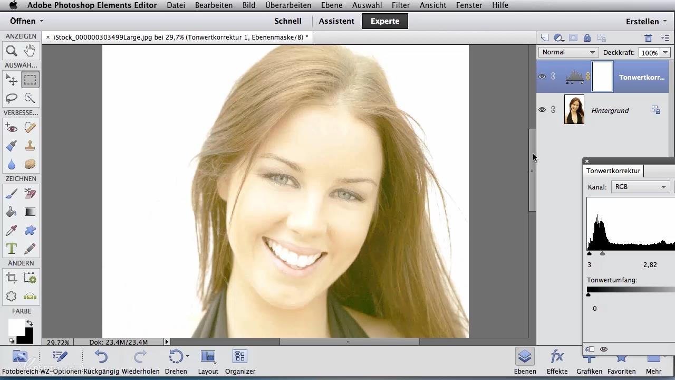Image resolution: width=675 pixels, height=380 pixels.
Task: Open the Überarbeiten menu
Action: click(288, 5)
